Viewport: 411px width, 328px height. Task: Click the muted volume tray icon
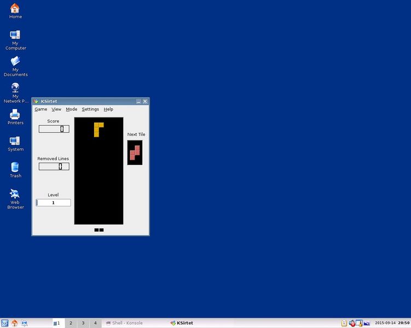pyautogui.click(x=352, y=324)
